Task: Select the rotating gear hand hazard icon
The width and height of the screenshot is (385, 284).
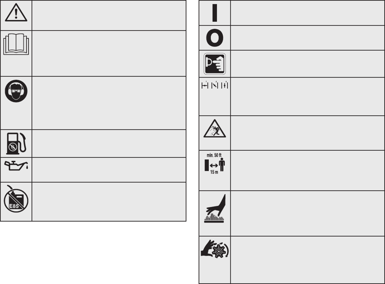Action: point(215,249)
